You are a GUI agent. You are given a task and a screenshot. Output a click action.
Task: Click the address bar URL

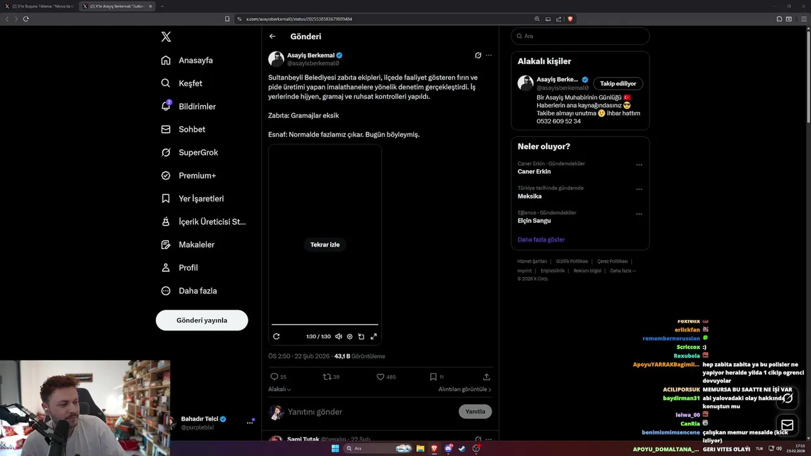[299, 19]
